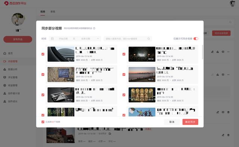Click the comment icon in the first background row
239x147 pixels.
(223, 52)
